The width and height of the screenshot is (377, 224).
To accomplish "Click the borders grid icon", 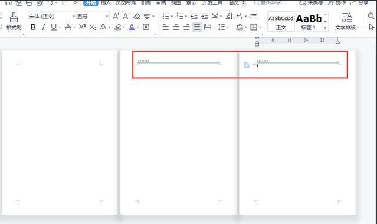I will (254, 27).
